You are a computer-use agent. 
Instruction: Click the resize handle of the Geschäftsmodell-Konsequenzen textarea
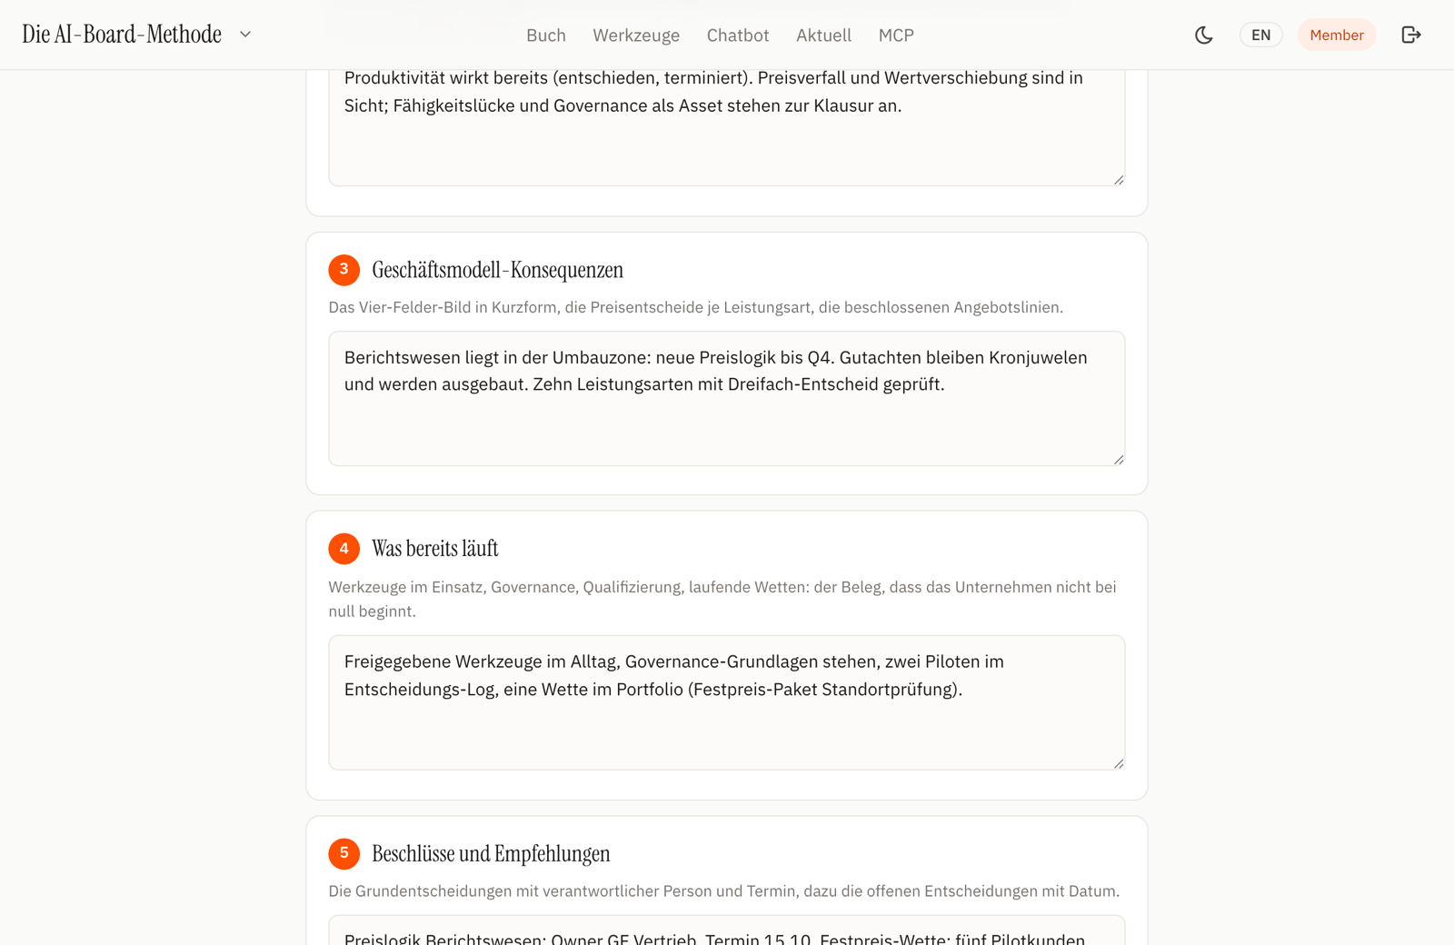coord(1119,460)
